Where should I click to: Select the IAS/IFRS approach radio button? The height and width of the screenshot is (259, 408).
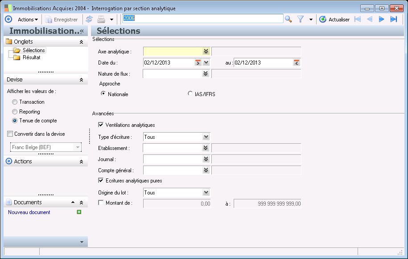point(190,94)
